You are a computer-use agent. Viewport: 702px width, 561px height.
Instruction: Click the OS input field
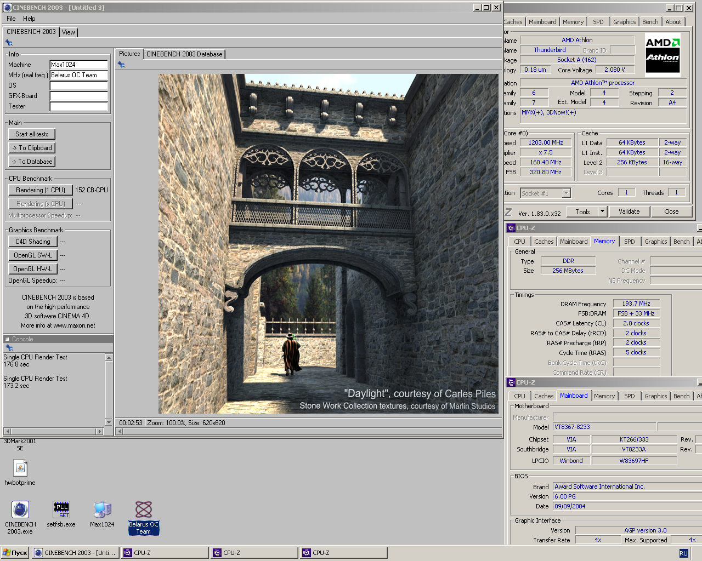pos(79,85)
